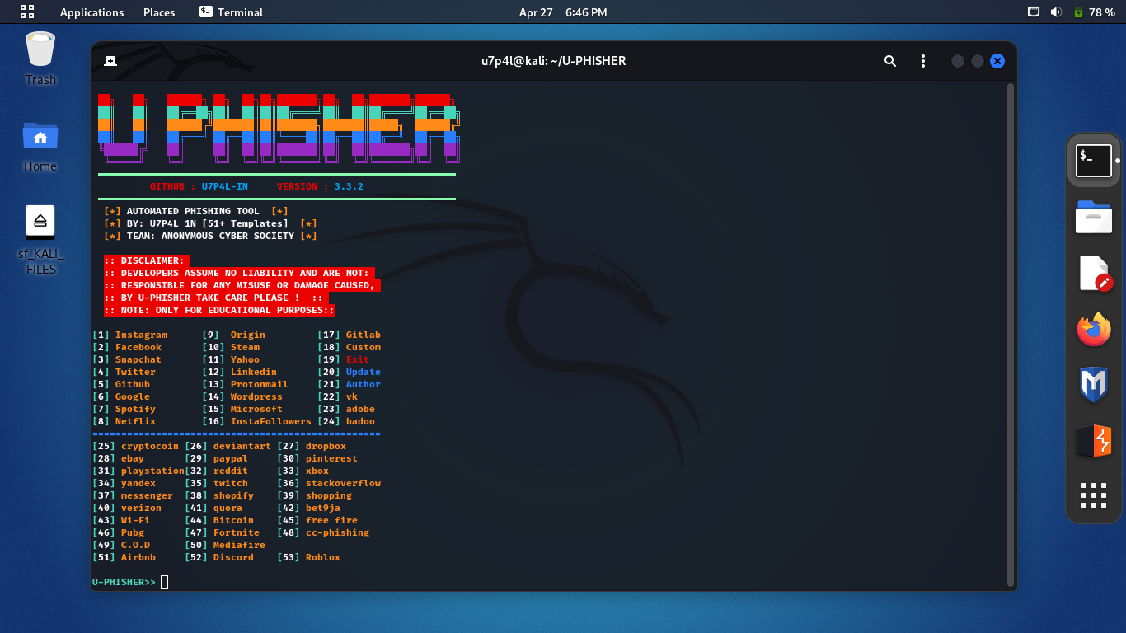Click the Microsoft option text
The width and height of the screenshot is (1126, 633).
click(x=256, y=409)
